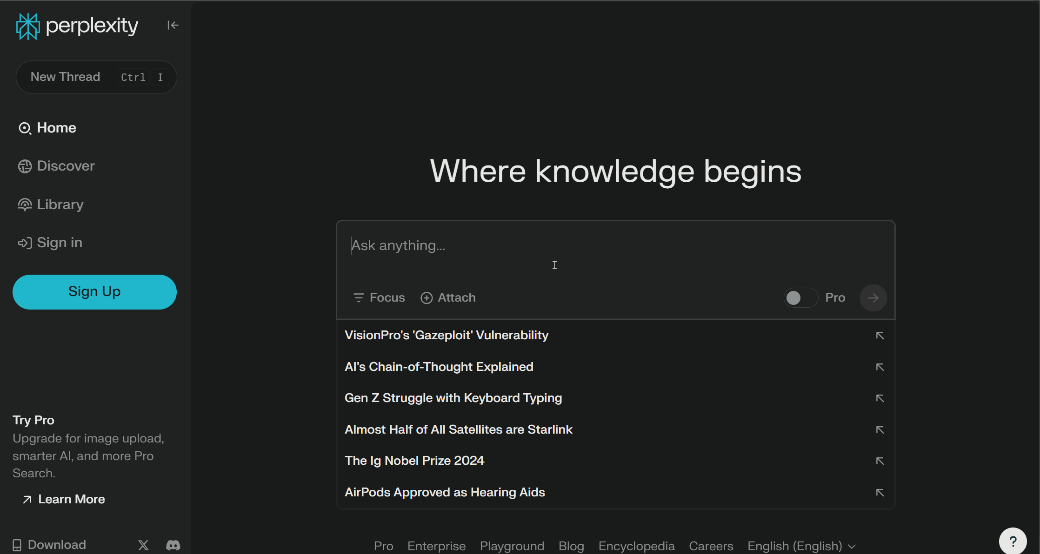Open the Playground footer link

point(512,546)
